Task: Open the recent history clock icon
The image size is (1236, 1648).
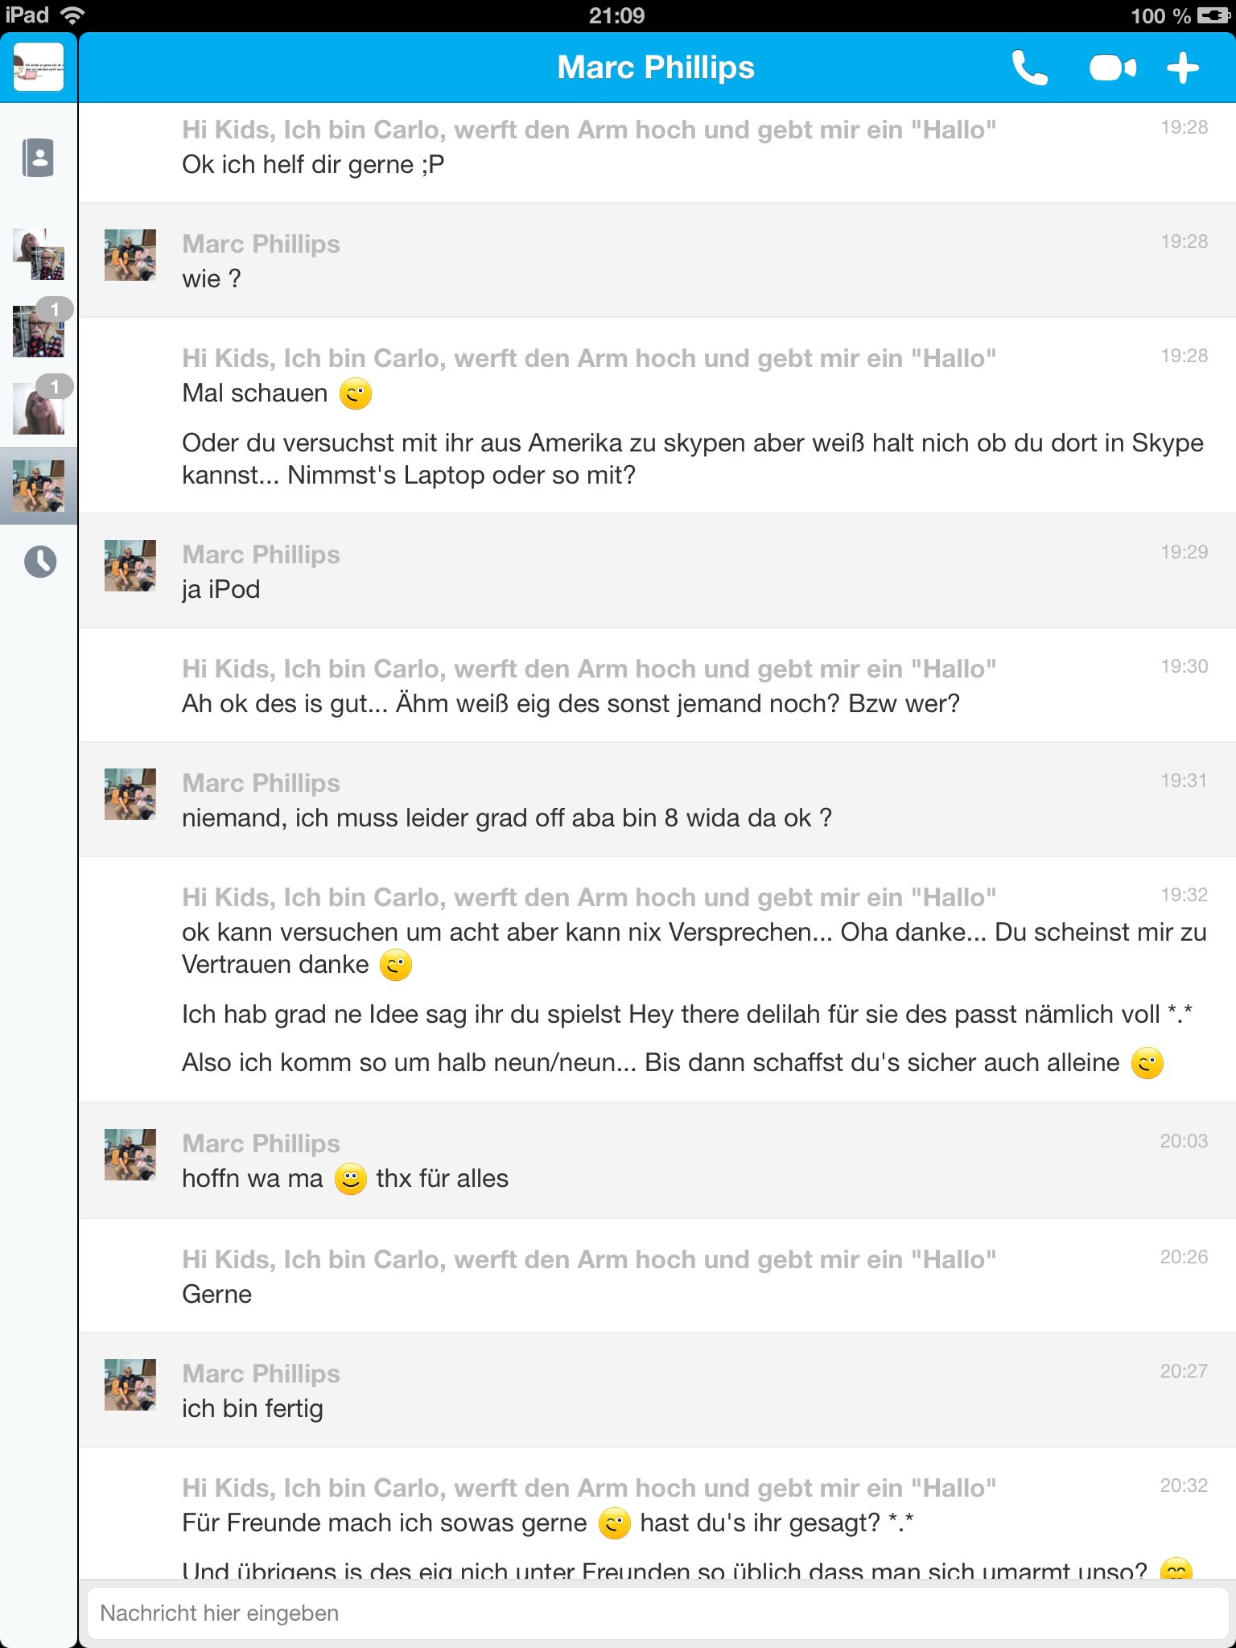Action: point(39,562)
